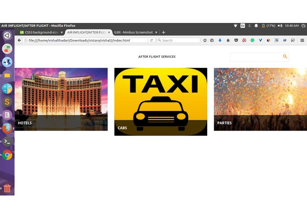This screenshot has height=218, width=307.
Task: Close the CSS3 background-size tab
Action: (62, 33)
